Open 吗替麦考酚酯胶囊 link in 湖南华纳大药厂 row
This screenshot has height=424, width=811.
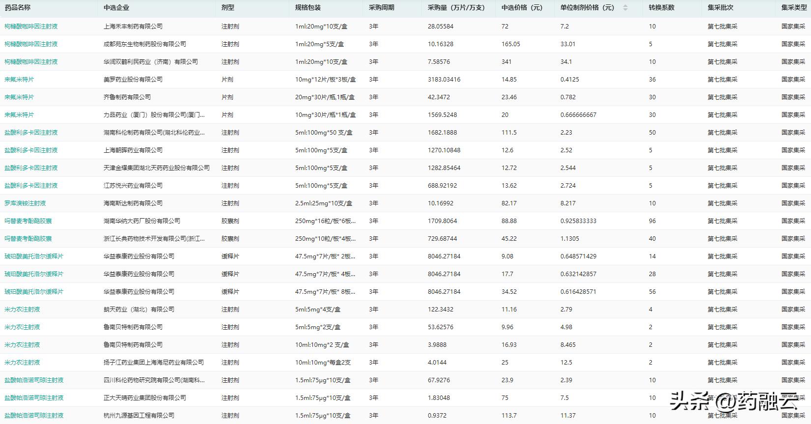pyautogui.click(x=28, y=221)
